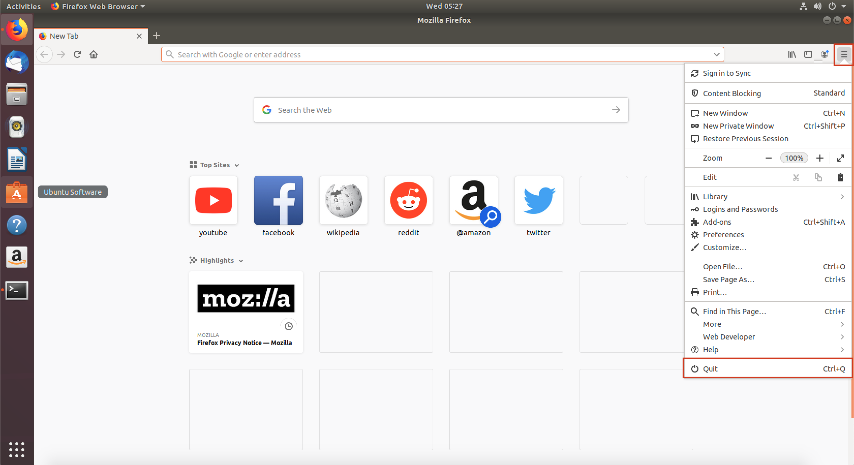Open LibreOffice Writer from dock

(x=17, y=159)
